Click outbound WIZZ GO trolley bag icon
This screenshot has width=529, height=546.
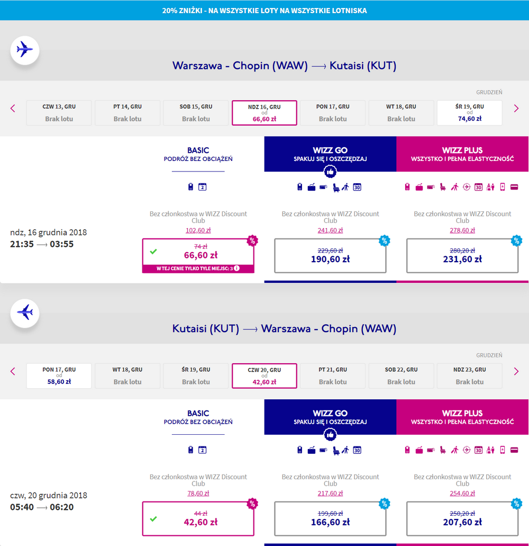click(311, 187)
